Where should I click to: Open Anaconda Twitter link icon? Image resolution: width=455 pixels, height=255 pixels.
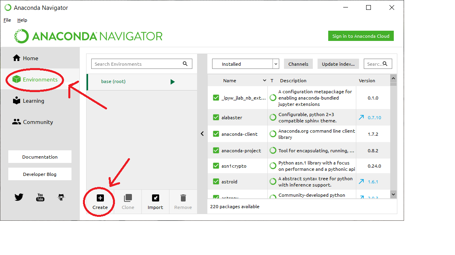coord(19,197)
